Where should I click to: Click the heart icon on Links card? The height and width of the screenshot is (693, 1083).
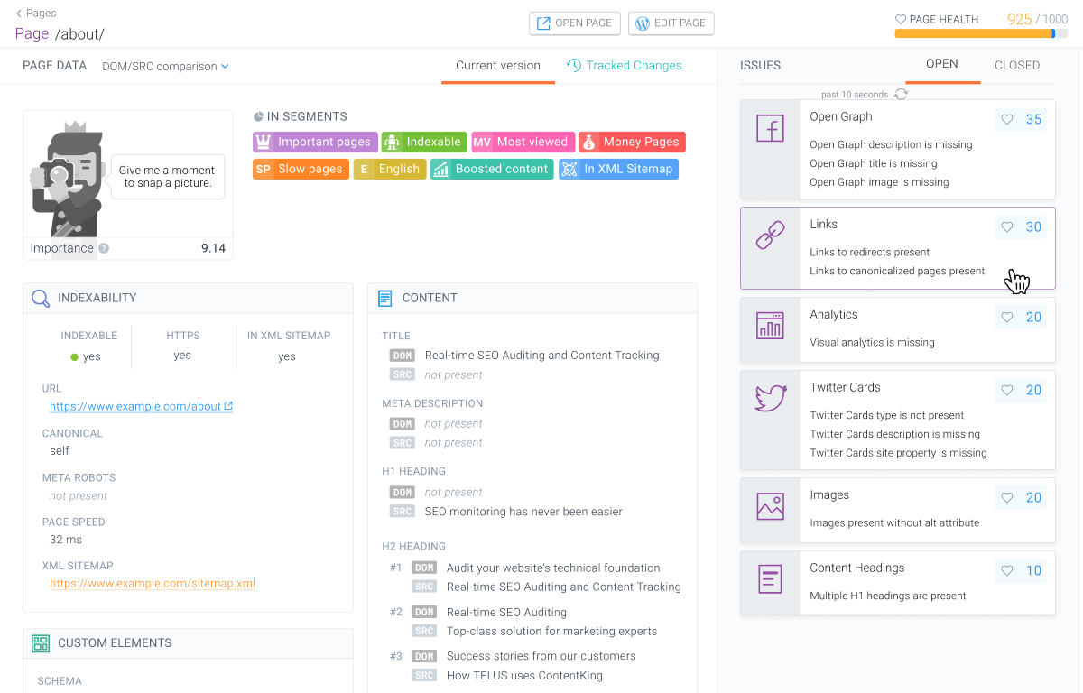[x=1007, y=227]
